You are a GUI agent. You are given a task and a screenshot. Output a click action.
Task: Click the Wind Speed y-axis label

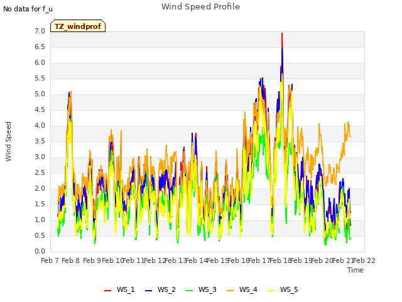tap(8, 142)
